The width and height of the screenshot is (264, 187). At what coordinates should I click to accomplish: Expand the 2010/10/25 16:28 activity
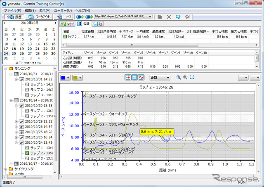16,132
